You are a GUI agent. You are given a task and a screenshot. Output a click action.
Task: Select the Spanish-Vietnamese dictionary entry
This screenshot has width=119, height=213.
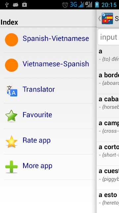(48, 40)
